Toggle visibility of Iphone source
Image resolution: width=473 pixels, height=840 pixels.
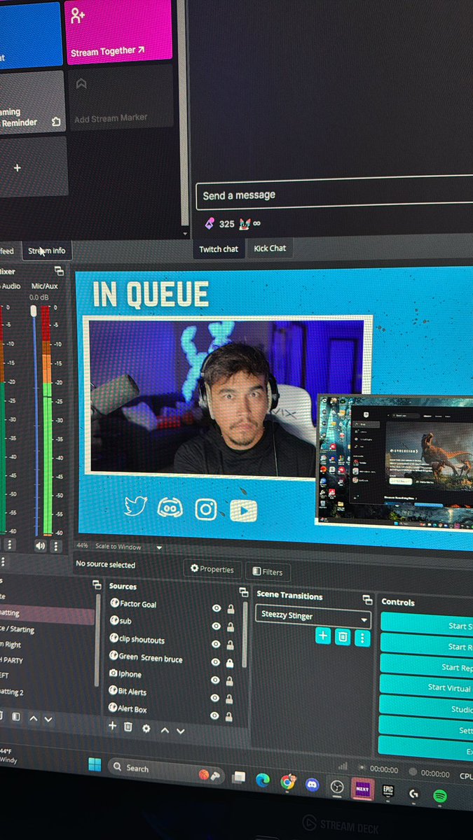point(217,680)
